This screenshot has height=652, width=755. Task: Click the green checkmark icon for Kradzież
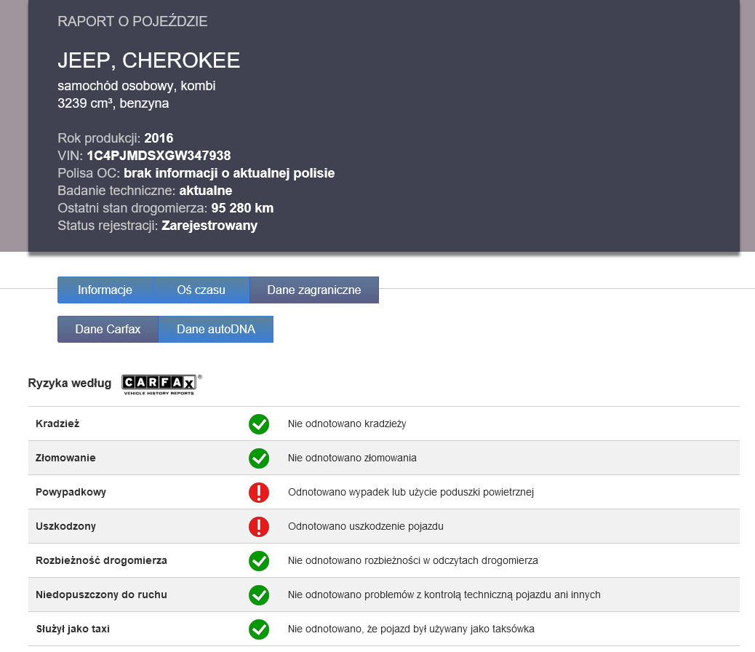coord(259,424)
